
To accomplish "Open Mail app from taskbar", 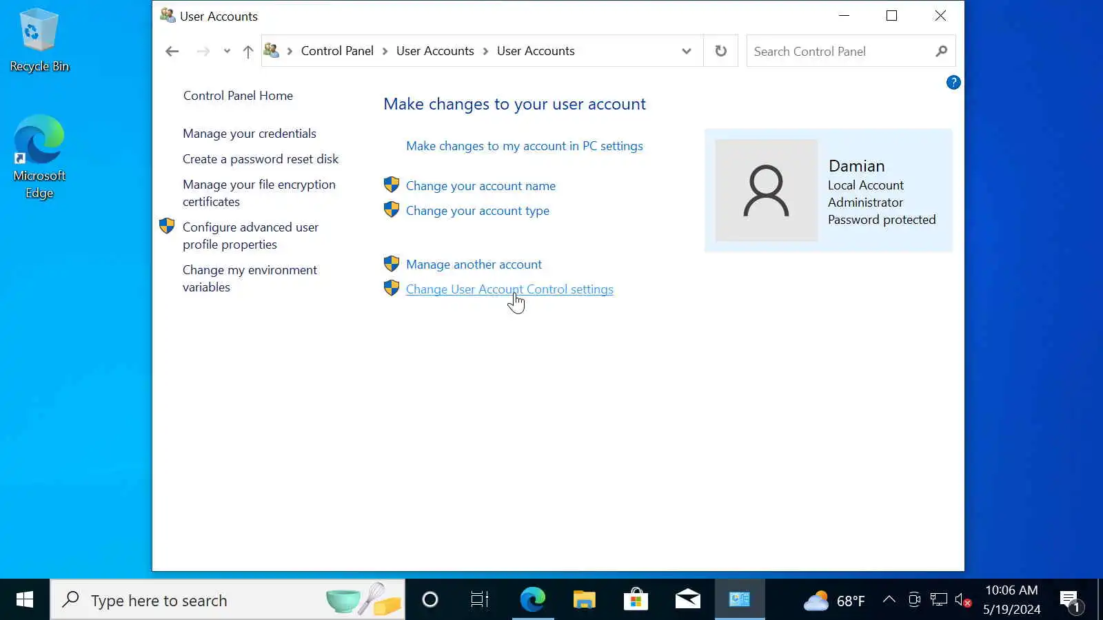I will click(x=687, y=600).
